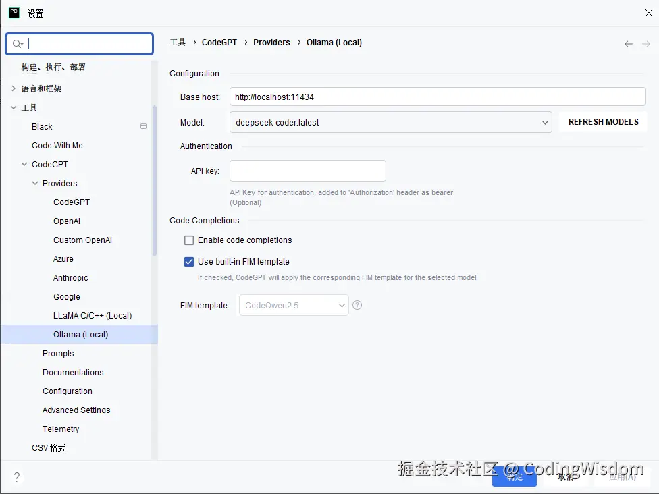Open help with the bottom-left question mark
659x494 pixels.
click(x=16, y=476)
